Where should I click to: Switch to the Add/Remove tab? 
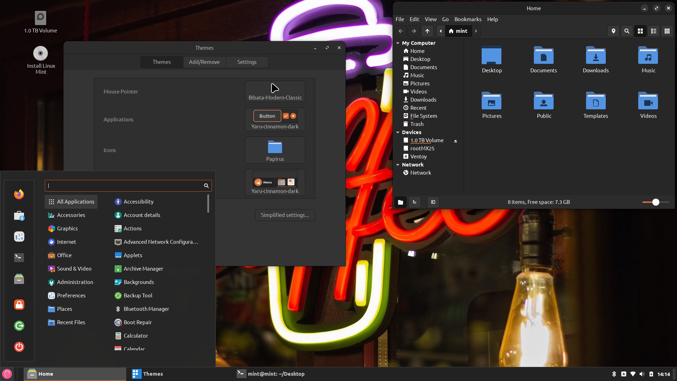[204, 62]
